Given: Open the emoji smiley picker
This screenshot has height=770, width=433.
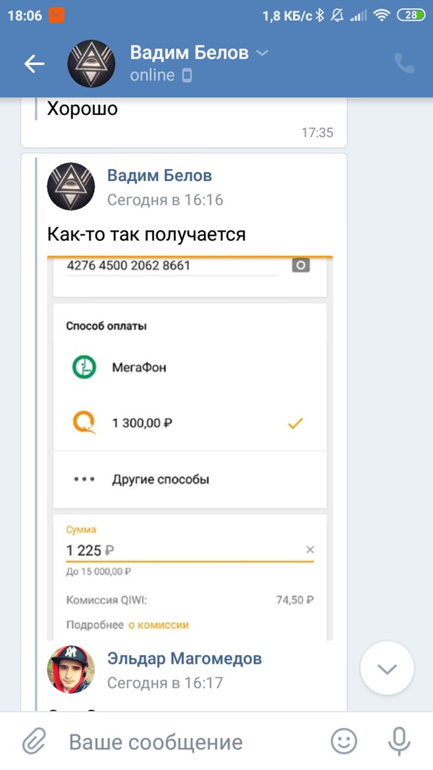Looking at the screenshot, I should click(x=345, y=742).
